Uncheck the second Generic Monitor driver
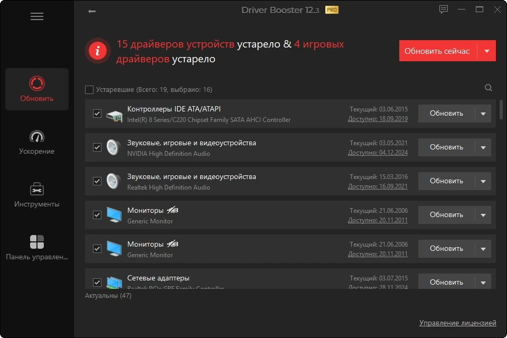This screenshot has height=338, width=507. pyautogui.click(x=97, y=249)
